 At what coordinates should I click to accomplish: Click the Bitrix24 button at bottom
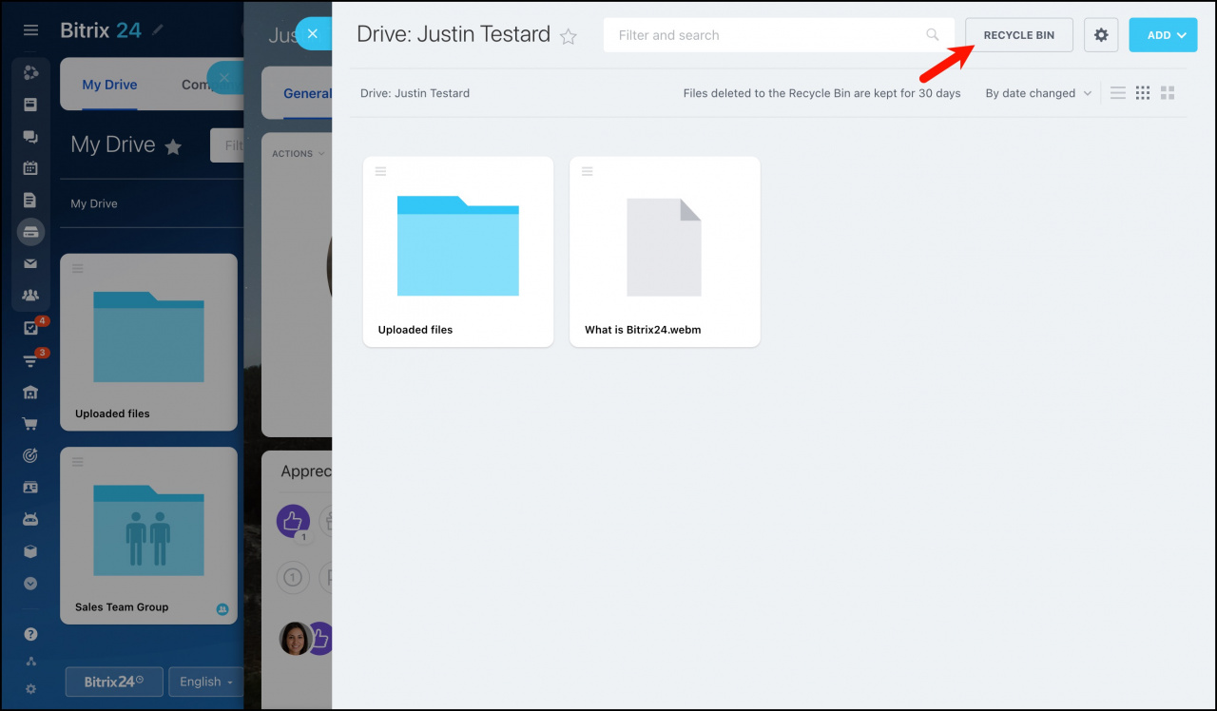point(114,682)
